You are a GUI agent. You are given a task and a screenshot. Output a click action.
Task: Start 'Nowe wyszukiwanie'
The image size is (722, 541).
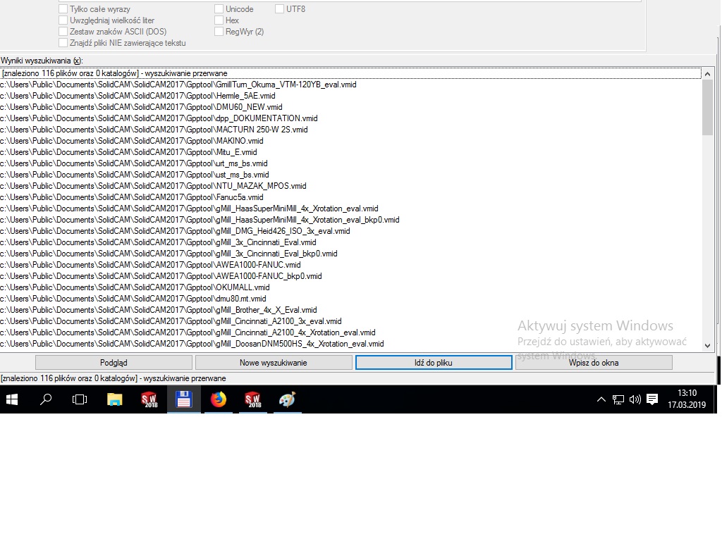click(x=274, y=363)
